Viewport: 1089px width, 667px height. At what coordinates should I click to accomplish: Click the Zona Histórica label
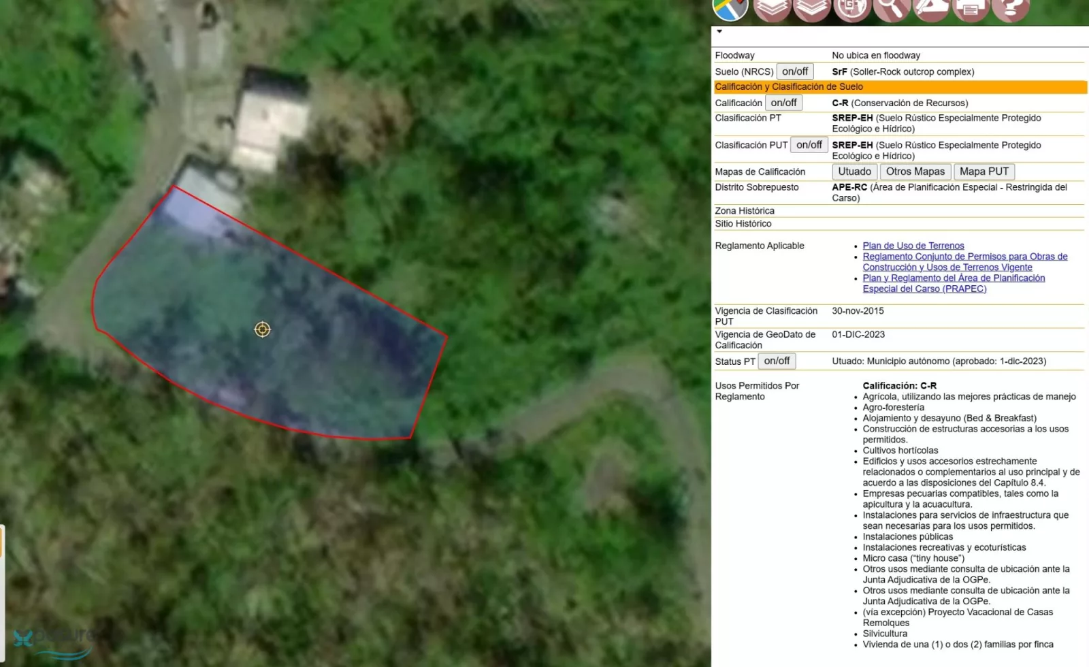coord(745,211)
